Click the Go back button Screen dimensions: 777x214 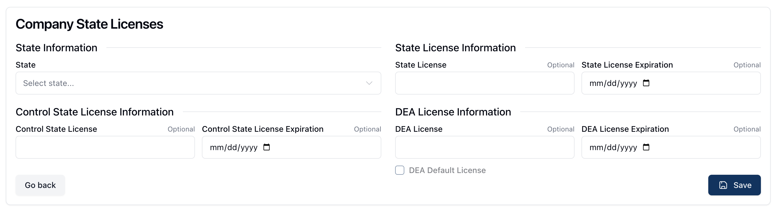click(x=40, y=185)
